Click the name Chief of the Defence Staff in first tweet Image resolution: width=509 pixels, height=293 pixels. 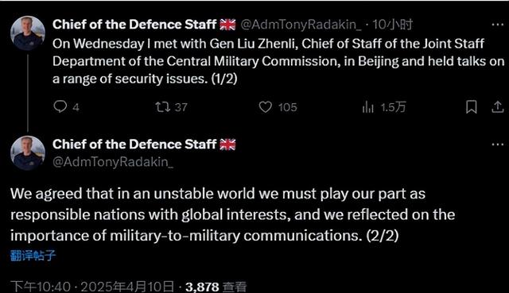[x=134, y=25]
